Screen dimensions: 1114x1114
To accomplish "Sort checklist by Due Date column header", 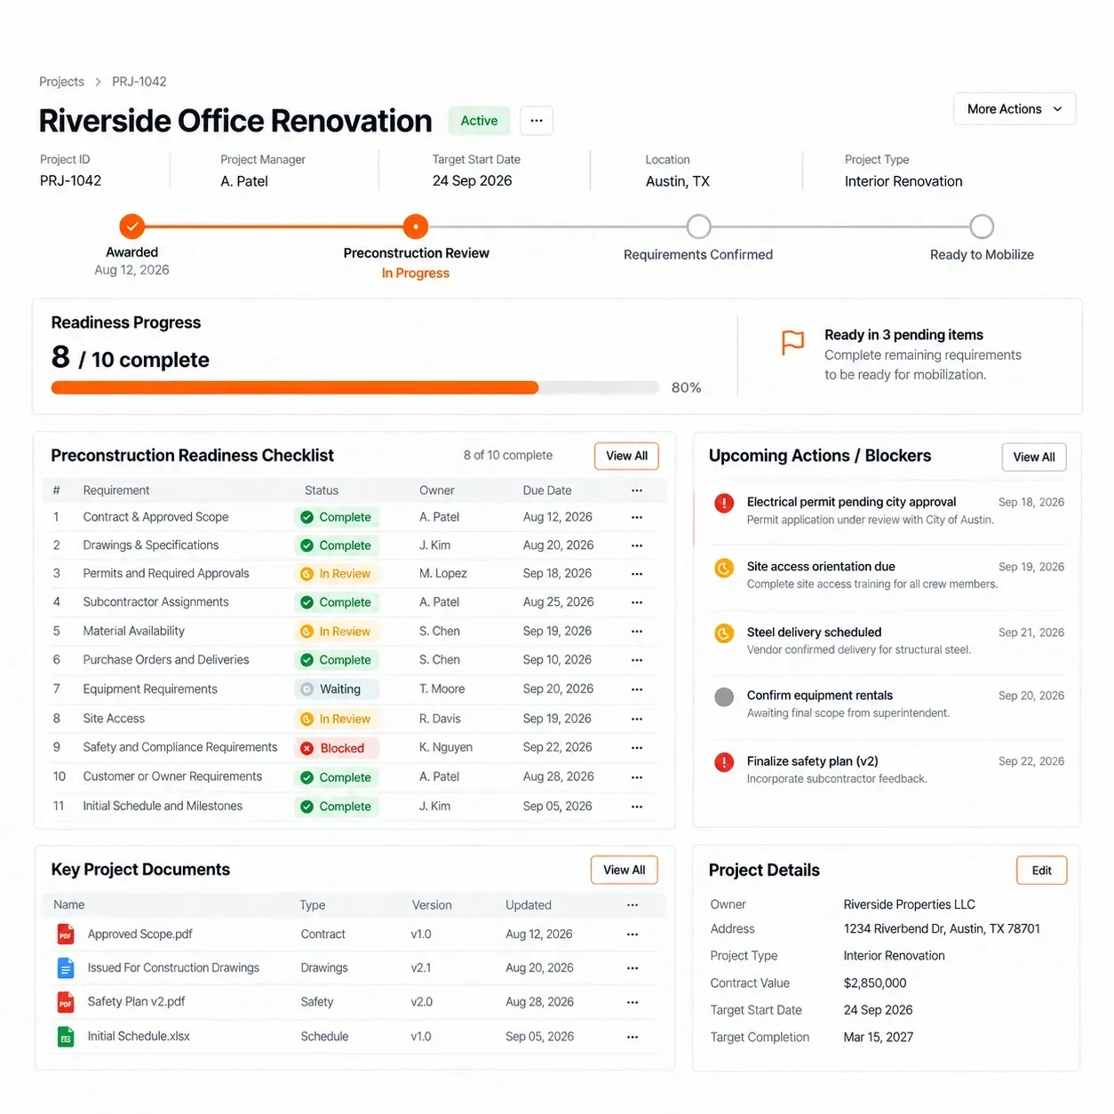I will point(547,490).
